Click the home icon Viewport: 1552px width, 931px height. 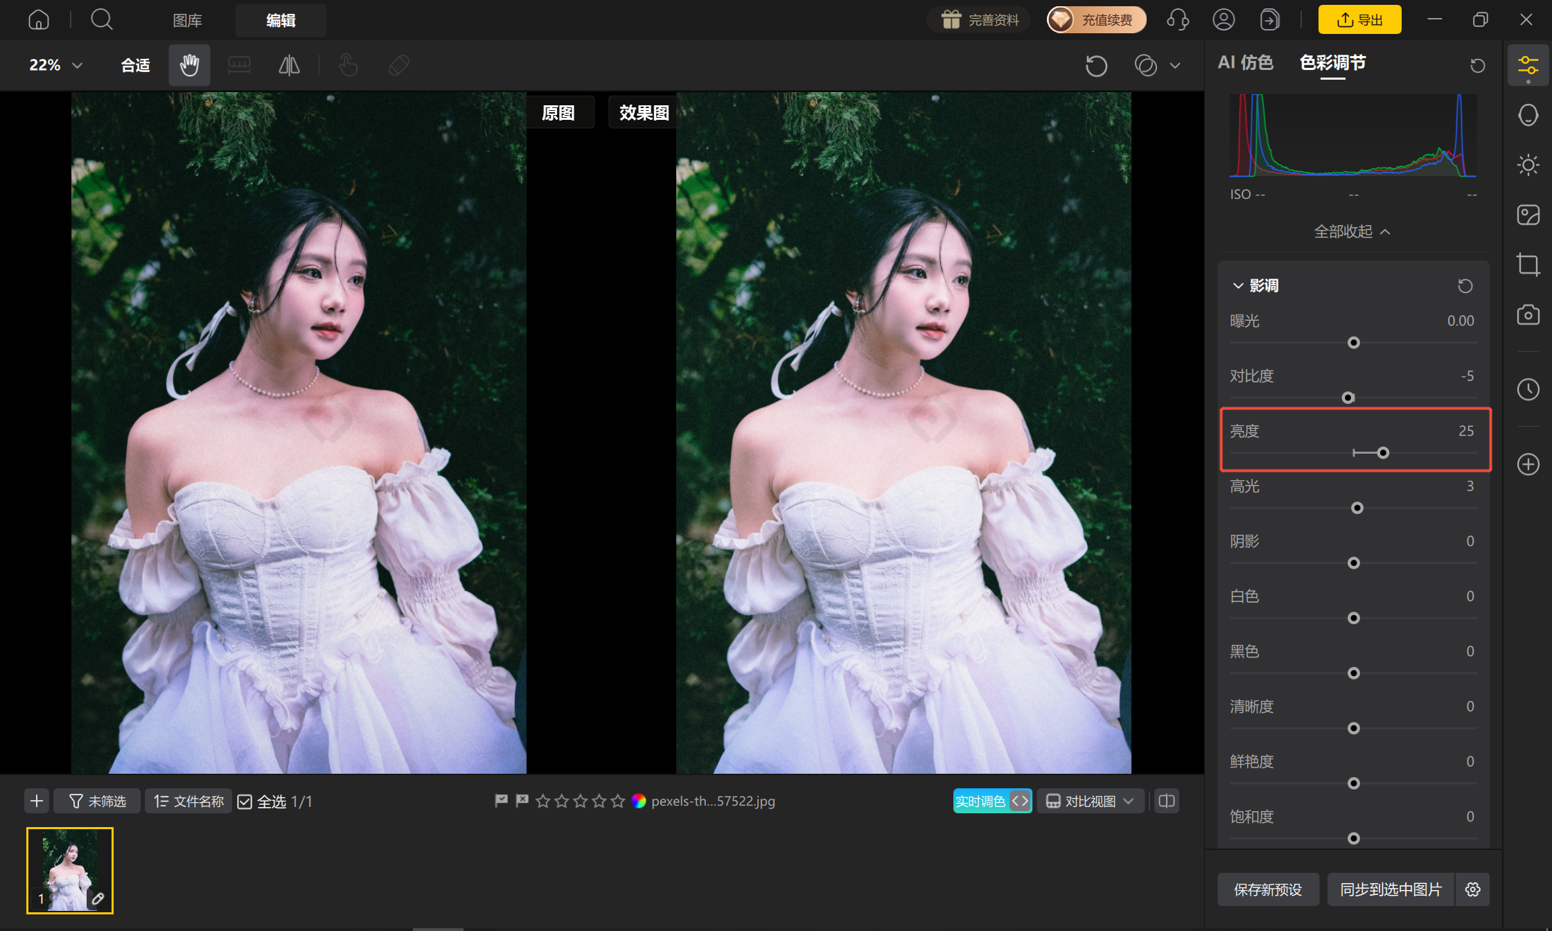click(x=39, y=19)
